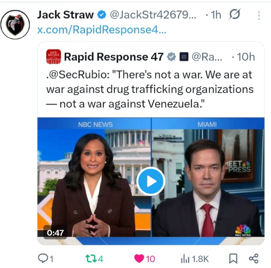Image resolution: width=271 pixels, height=268 pixels.
Task: Open Jack Straw's profile avatar
Action: pyautogui.click(x=15, y=24)
